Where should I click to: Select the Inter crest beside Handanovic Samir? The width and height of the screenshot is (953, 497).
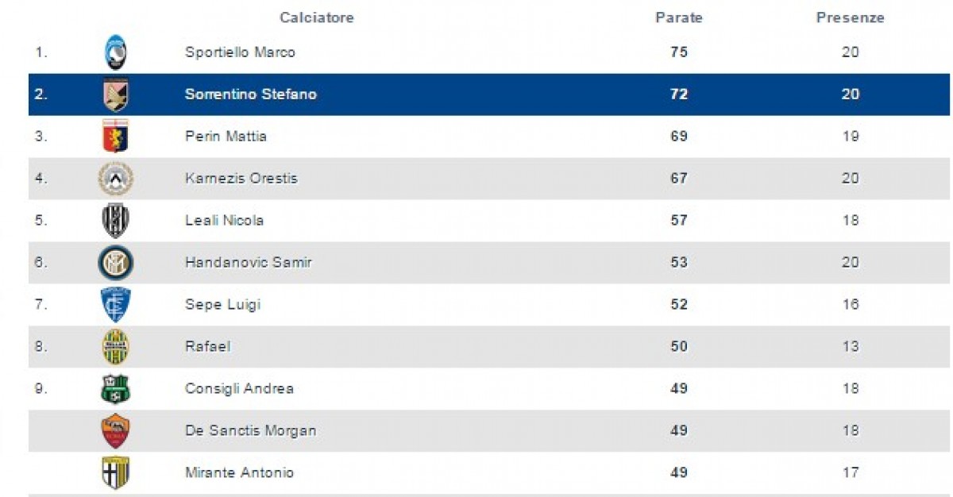click(x=115, y=262)
